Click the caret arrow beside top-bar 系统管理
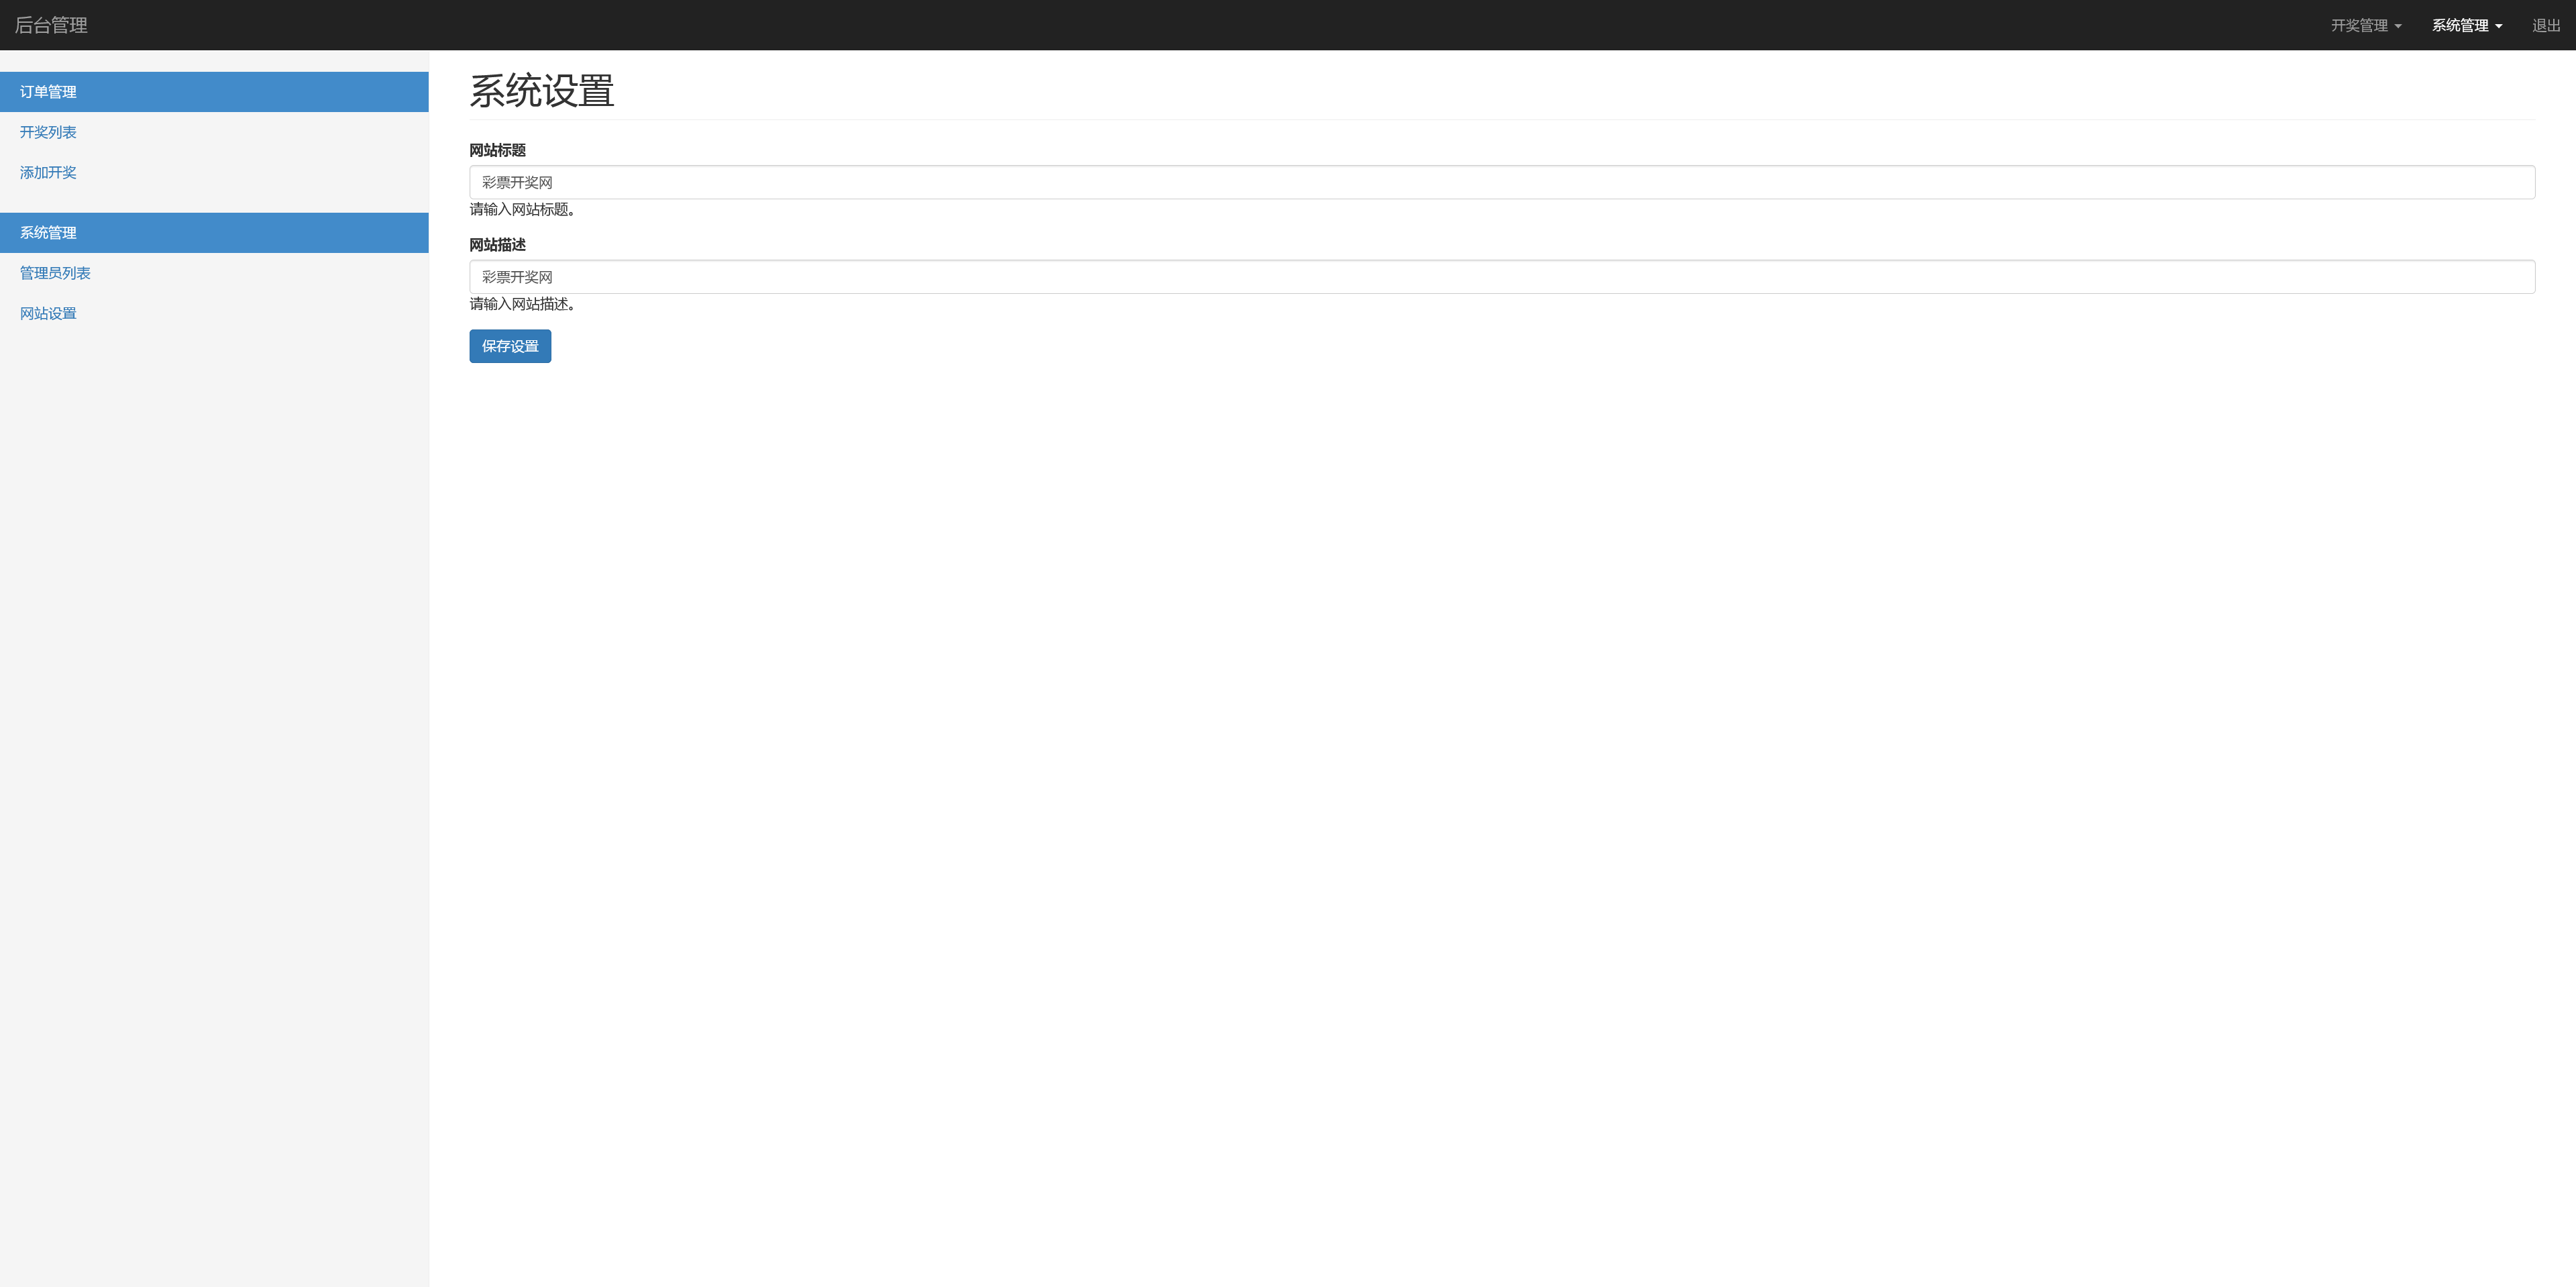The height and width of the screenshot is (1287, 2576). [2499, 27]
